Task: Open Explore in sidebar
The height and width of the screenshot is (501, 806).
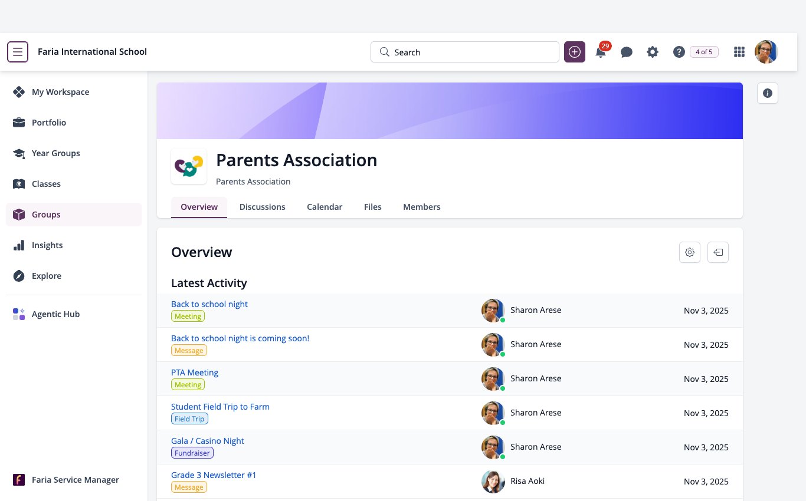Action: point(74,276)
